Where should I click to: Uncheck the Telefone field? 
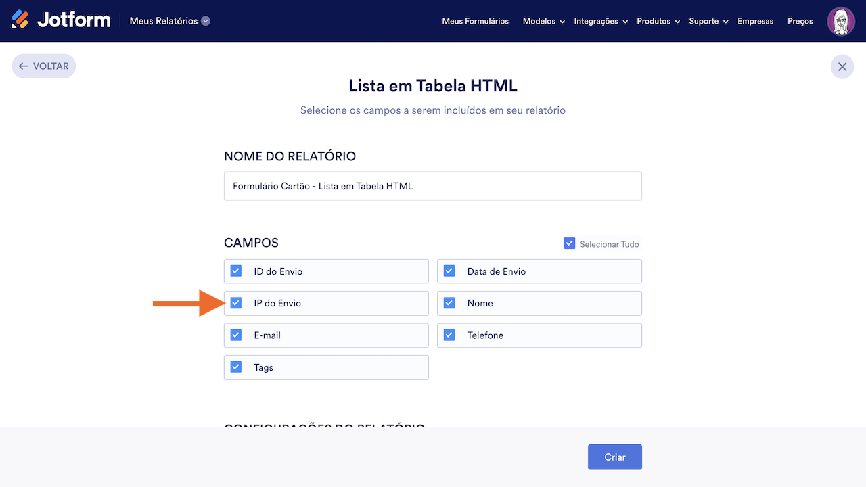(449, 335)
